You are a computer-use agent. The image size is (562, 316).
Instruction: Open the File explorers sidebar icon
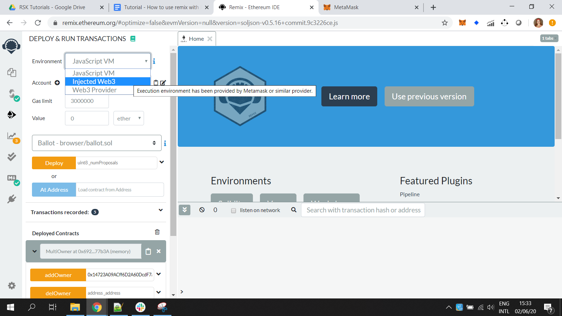pos(12,72)
